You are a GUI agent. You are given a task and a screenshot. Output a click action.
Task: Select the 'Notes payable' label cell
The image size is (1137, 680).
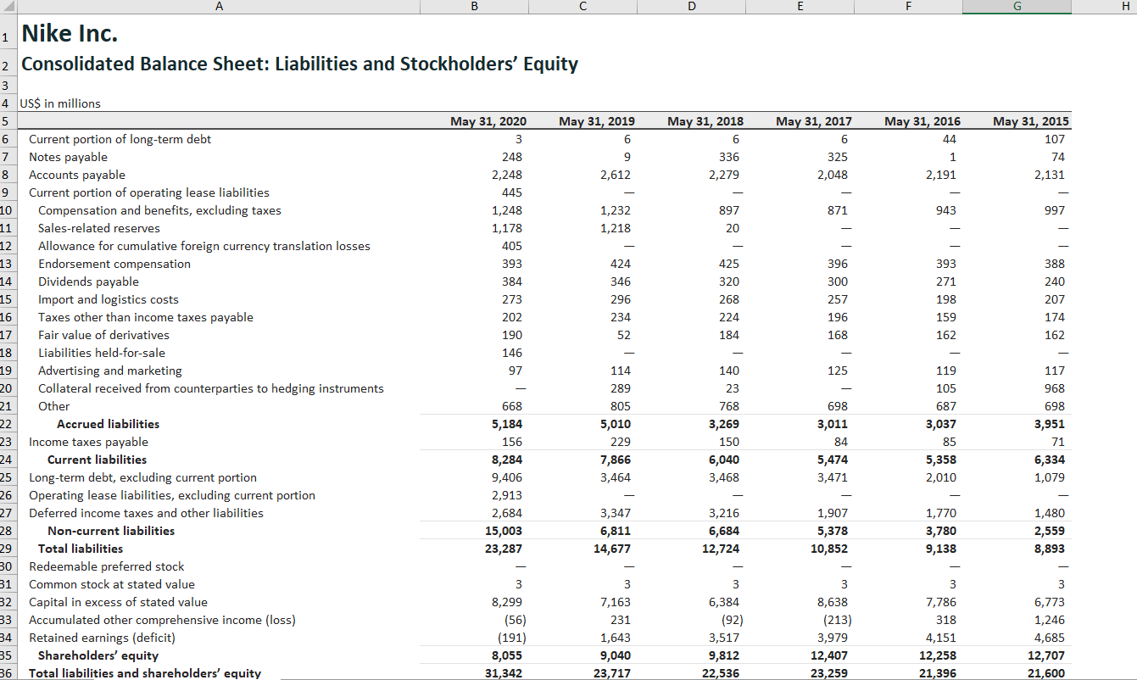pos(68,157)
